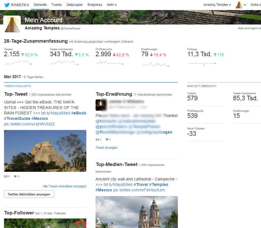This screenshot has height=228, width=261.
Task: Click the #TravelGuide hashtag
Action: [17, 118]
